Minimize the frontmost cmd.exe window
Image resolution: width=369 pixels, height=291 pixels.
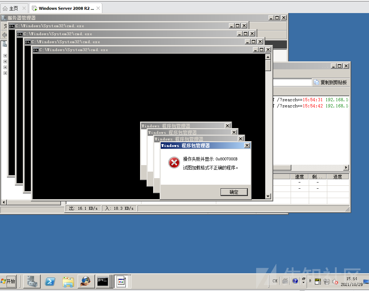coord(255,50)
